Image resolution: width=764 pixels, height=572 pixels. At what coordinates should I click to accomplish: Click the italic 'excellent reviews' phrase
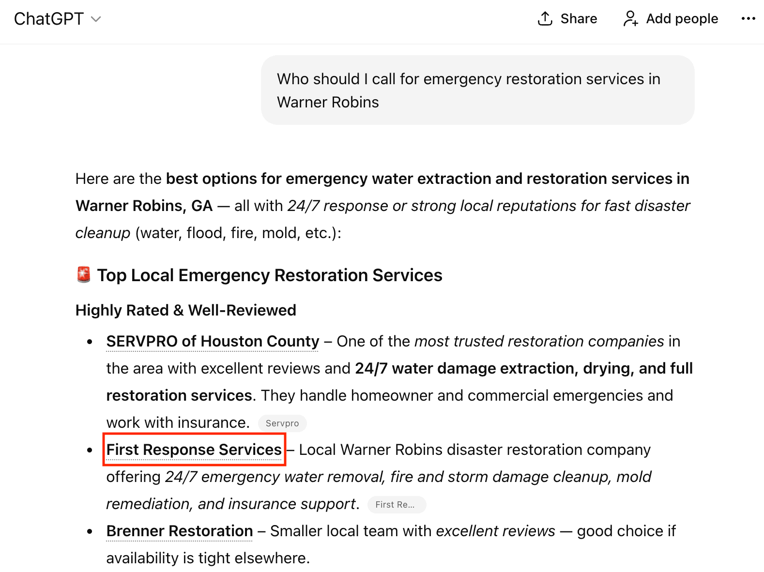(x=495, y=531)
